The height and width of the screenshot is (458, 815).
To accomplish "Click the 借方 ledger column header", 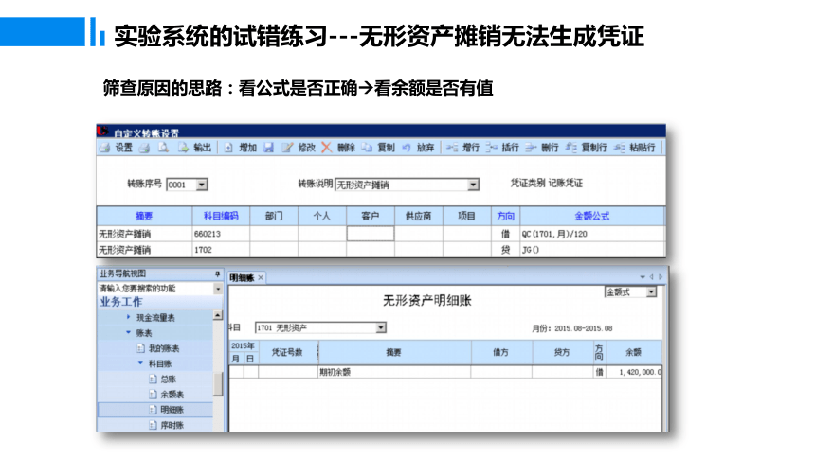I will (x=501, y=352).
